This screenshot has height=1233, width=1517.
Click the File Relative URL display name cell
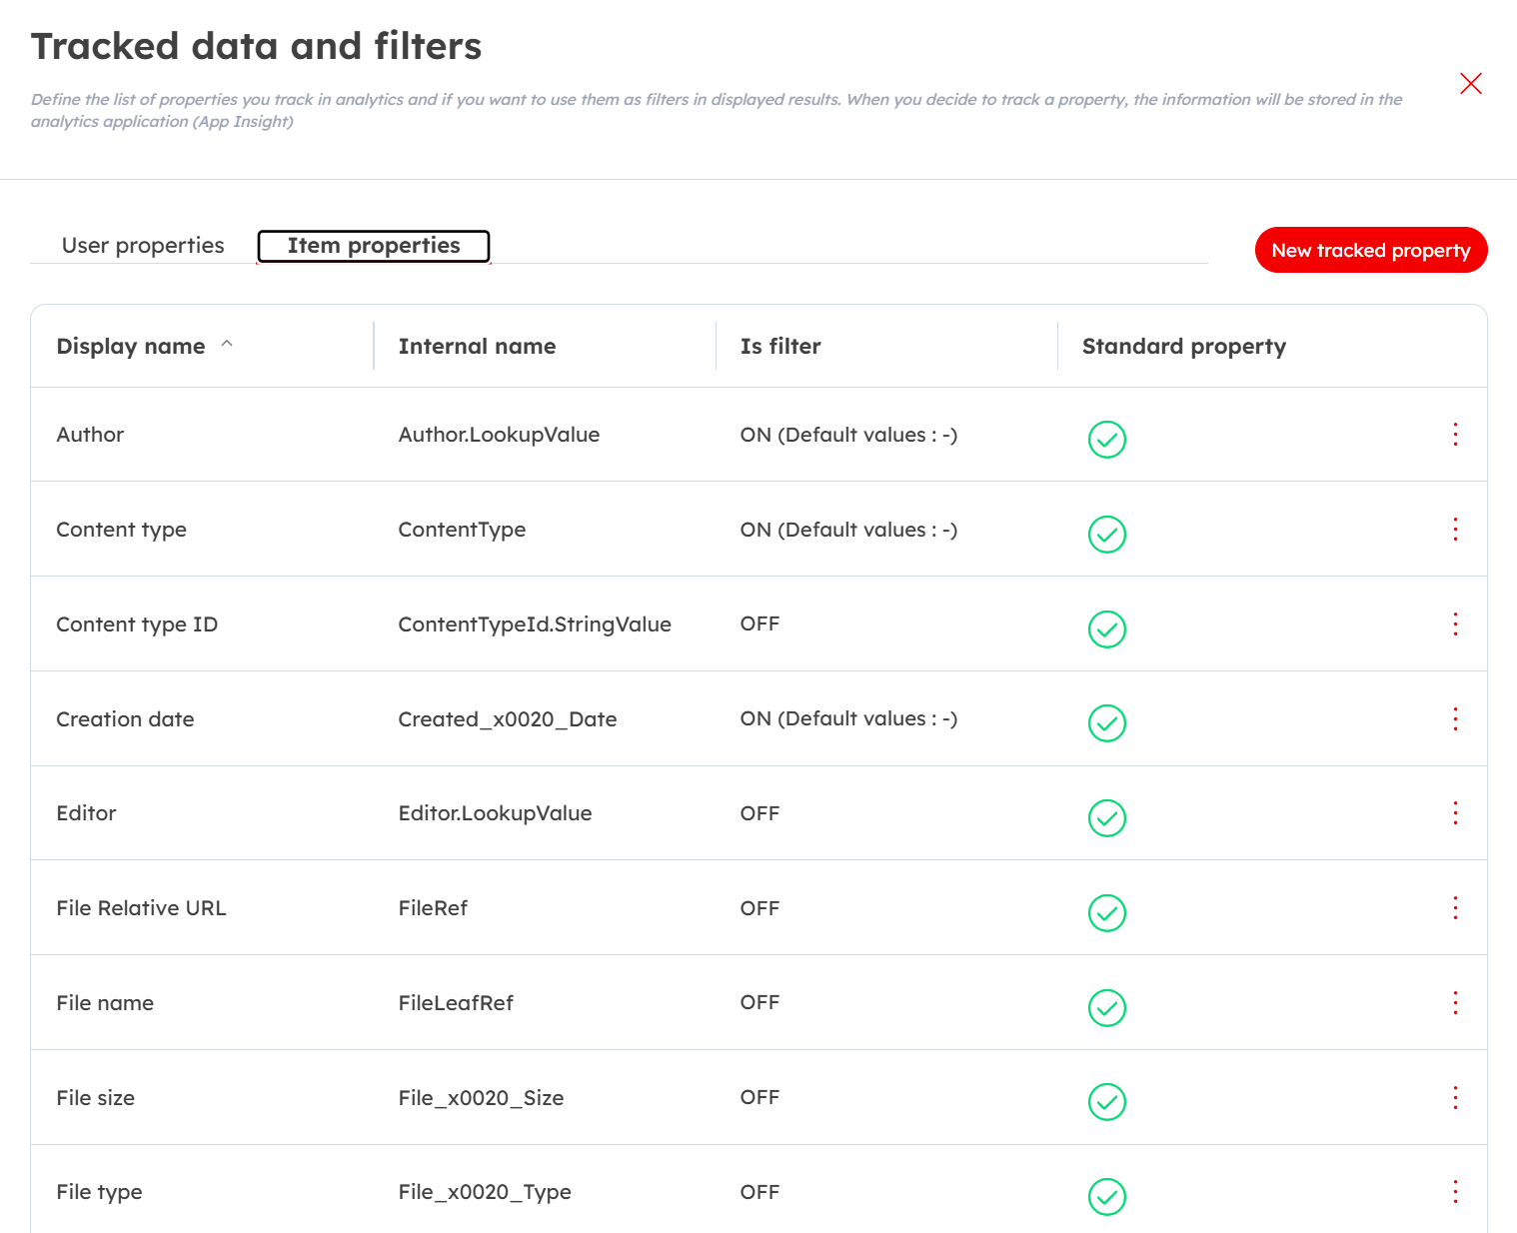click(141, 908)
